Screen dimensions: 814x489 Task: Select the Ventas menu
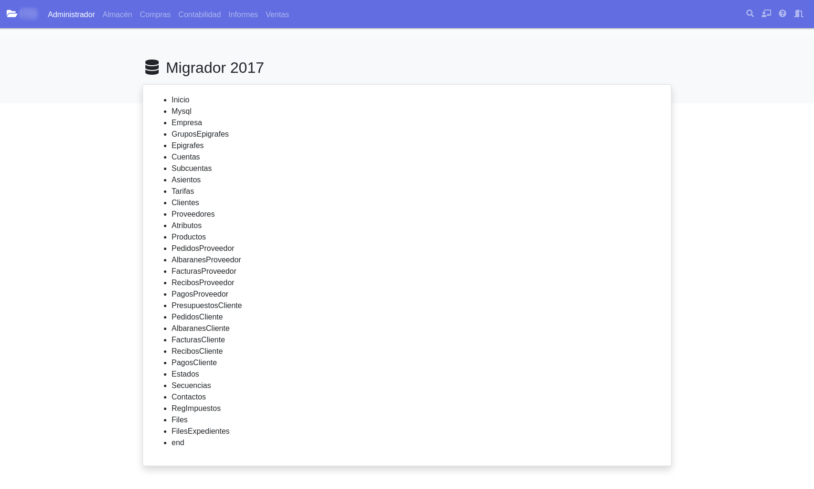(277, 14)
